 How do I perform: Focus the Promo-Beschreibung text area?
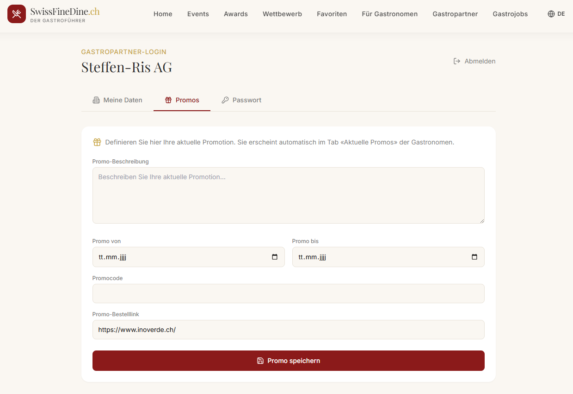pos(289,195)
